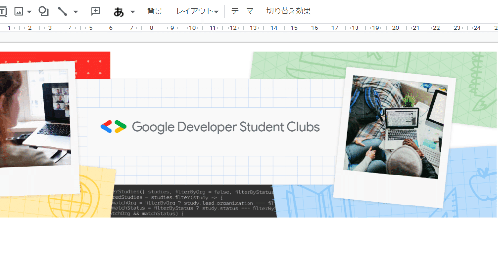Viewport: 498px width, 263px height.
Task: Open the レイアウト layout dropdown
Action: coord(197,11)
